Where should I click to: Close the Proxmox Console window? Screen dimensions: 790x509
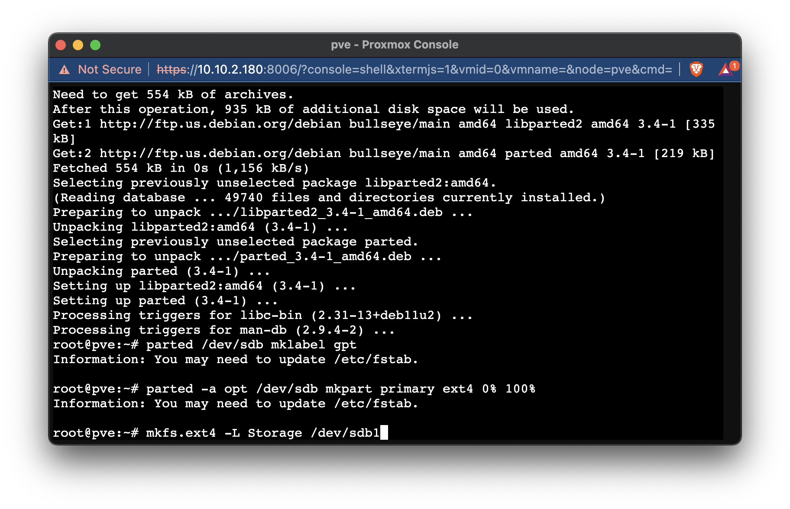click(x=61, y=45)
